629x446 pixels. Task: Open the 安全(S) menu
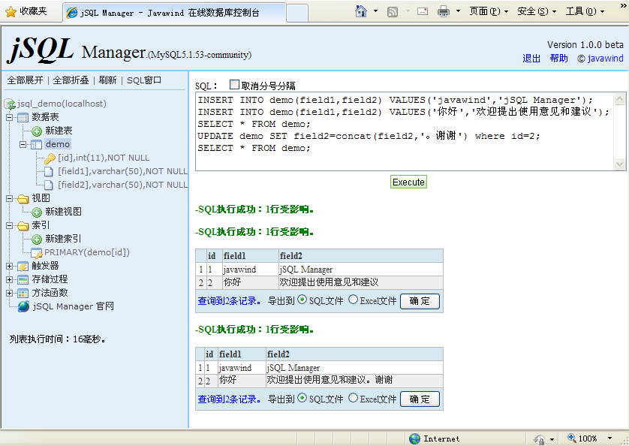[537, 11]
